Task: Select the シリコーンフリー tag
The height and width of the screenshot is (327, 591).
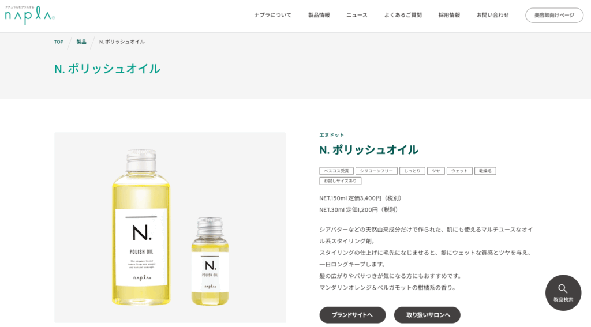Action: pyautogui.click(x=376, y=171)
